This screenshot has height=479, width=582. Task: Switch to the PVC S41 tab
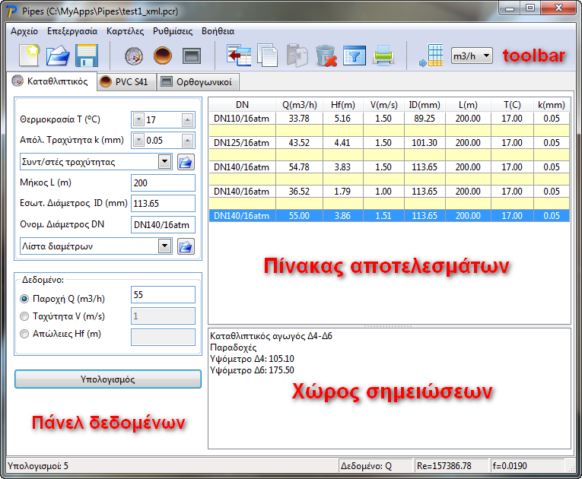126,81
